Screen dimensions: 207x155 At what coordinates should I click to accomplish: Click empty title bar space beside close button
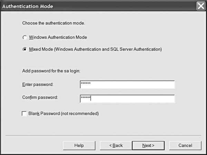click(138, 6)
